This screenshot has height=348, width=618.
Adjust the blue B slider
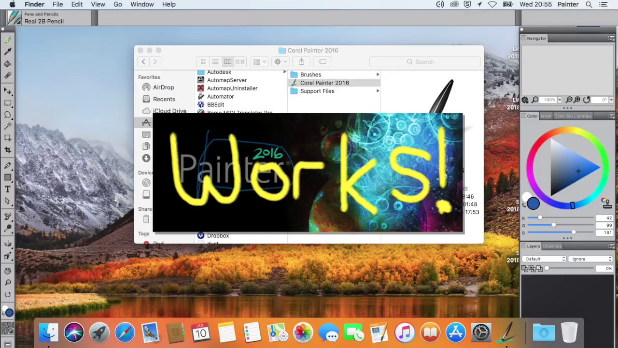click(560, 232)
